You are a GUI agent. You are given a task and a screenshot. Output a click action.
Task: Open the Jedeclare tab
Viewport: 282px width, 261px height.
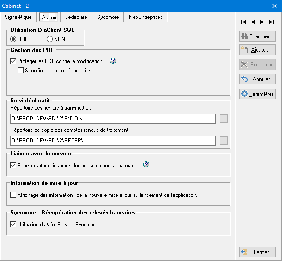[x=76, y=17]
